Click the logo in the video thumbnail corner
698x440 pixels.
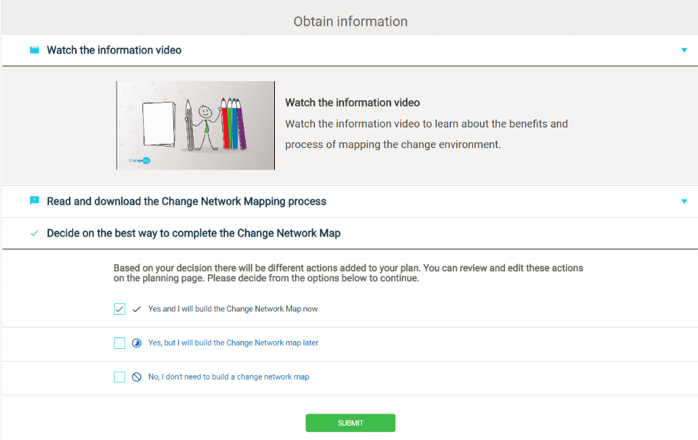tap(140, 161)
